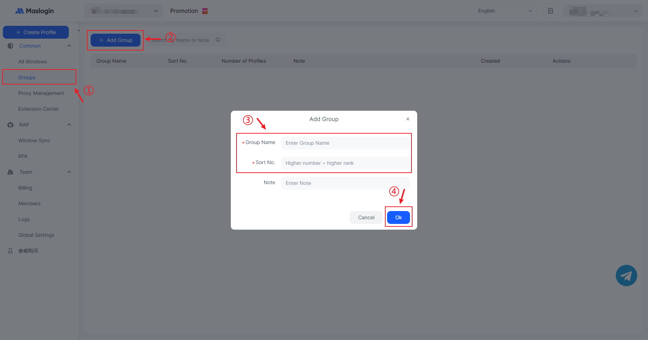Open the English language dropdown

[x=505, y=11]
